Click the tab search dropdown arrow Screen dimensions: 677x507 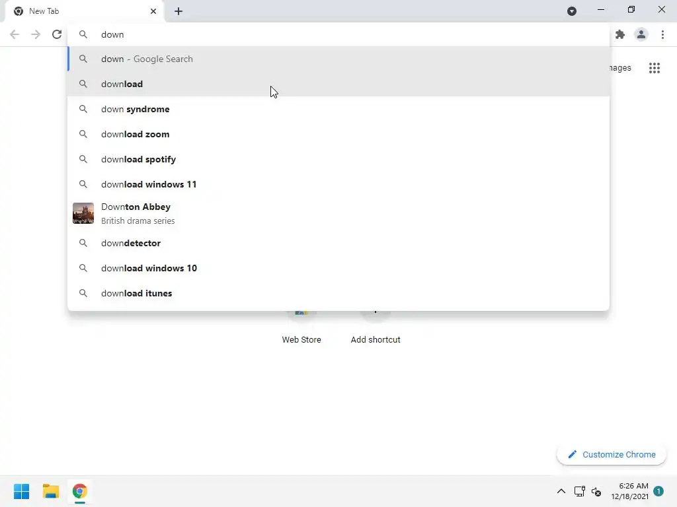tap(572, 11)
